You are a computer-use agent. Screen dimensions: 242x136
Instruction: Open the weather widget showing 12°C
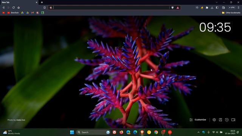[x=12, y=132]
